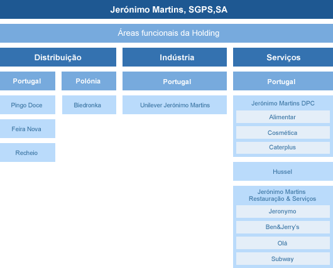Select the Distribuição division box
The image size is (333, 268).
[58, 57]
